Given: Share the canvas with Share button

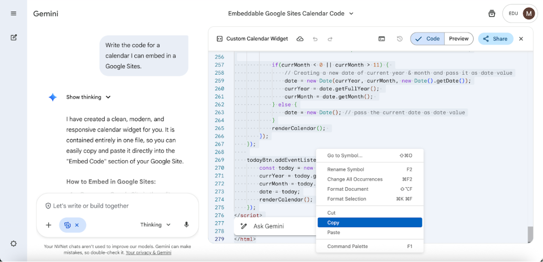Looking at the screenshot, I should click(x=496, y=39).
